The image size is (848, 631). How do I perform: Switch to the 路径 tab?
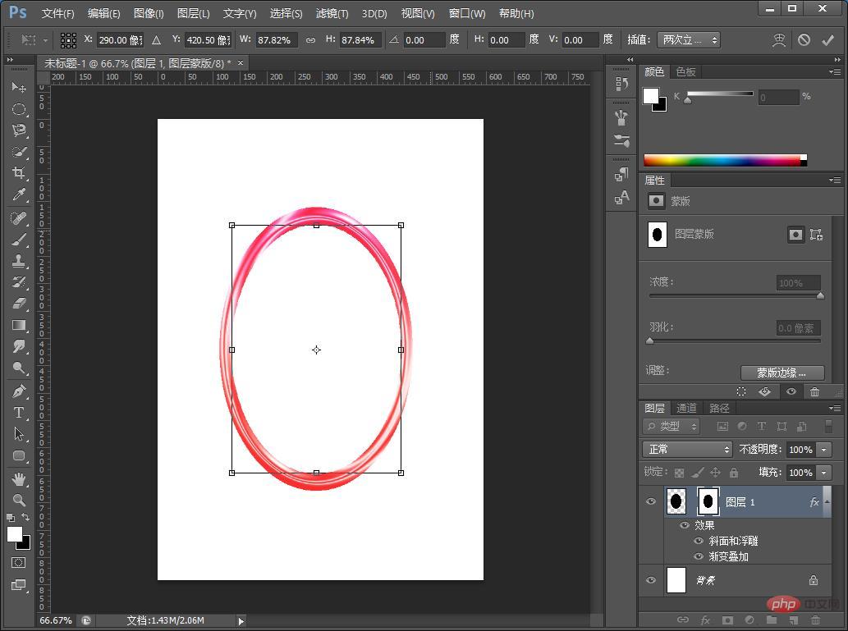(x=719, y=408)
